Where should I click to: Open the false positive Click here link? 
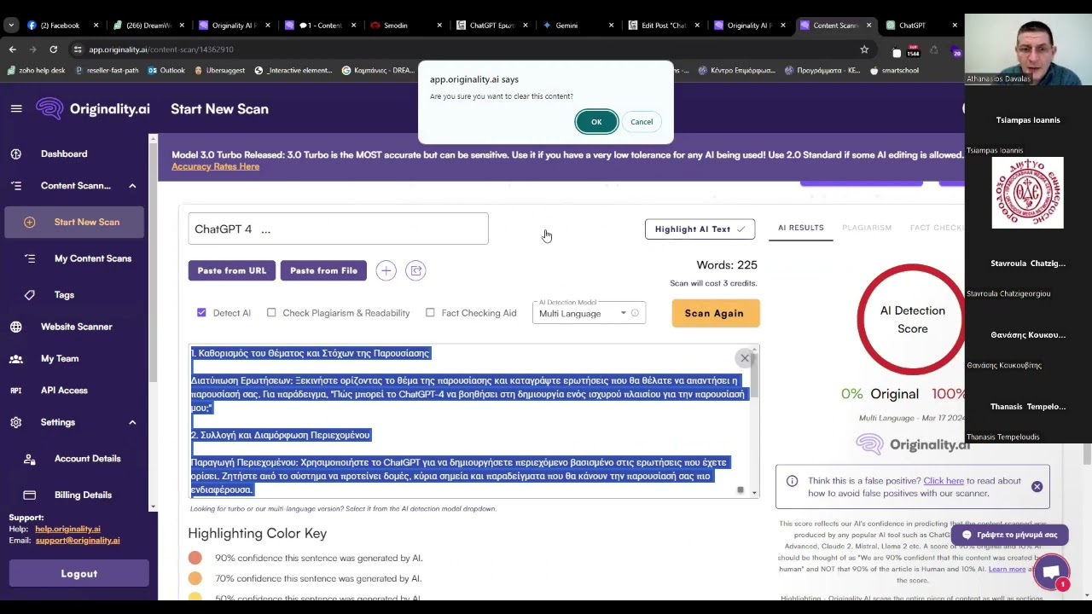tap(944, 481)
